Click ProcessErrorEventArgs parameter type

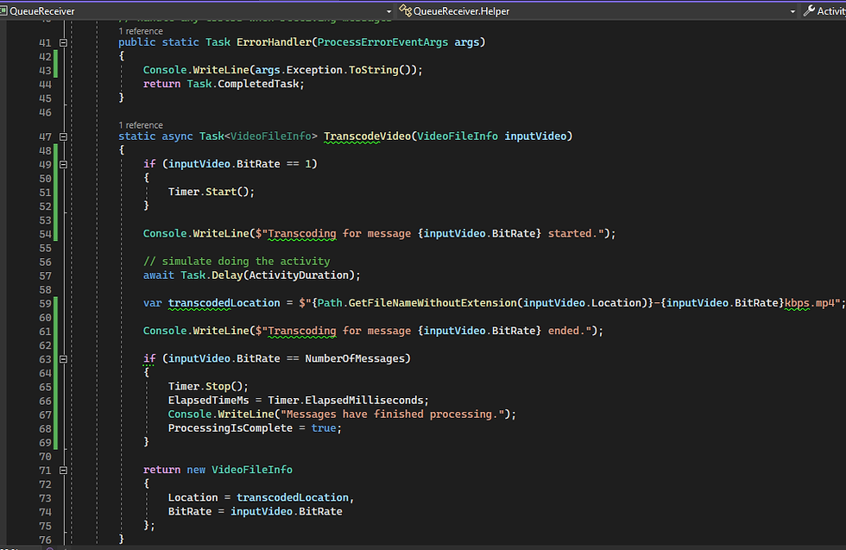382,42
